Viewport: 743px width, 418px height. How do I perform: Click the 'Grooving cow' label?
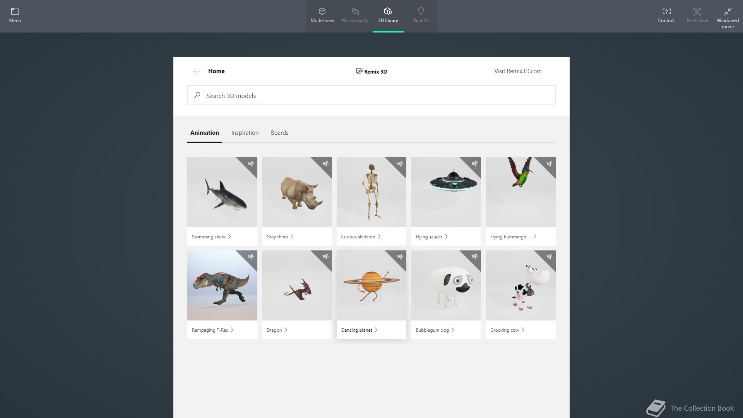pyautogui.click(x=505, y=330)
